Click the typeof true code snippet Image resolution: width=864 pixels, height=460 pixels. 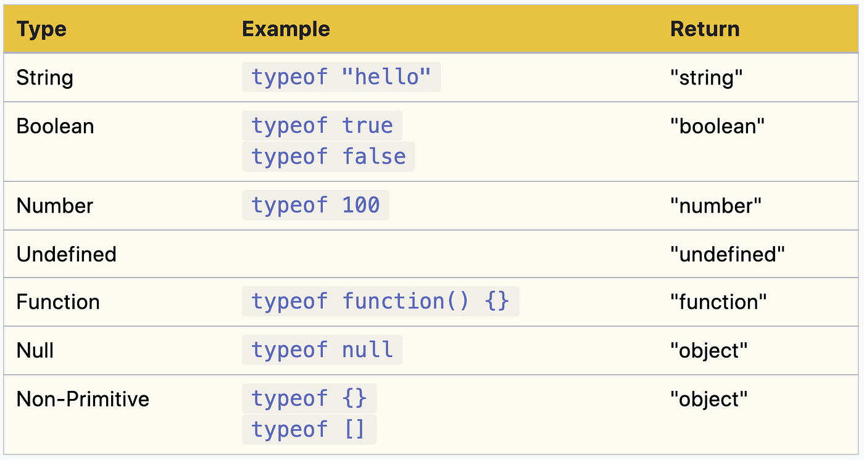[x=322, y=126]
